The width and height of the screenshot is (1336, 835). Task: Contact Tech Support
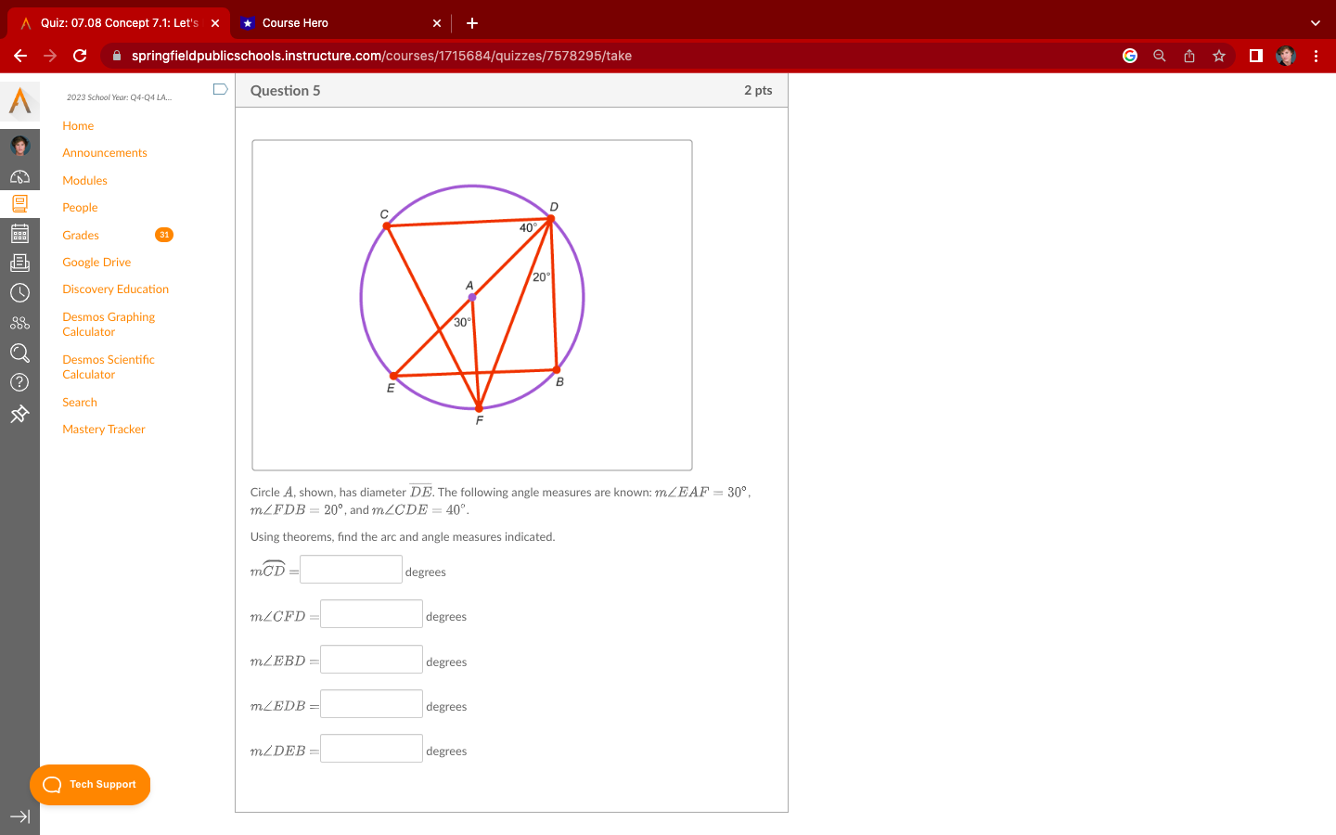tap(90, 785)
